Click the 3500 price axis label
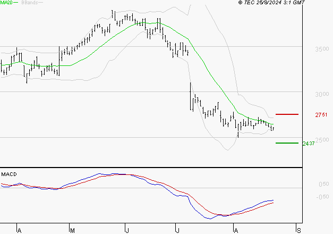The height and width of the screenshot is (234, 333). (322, 49)
